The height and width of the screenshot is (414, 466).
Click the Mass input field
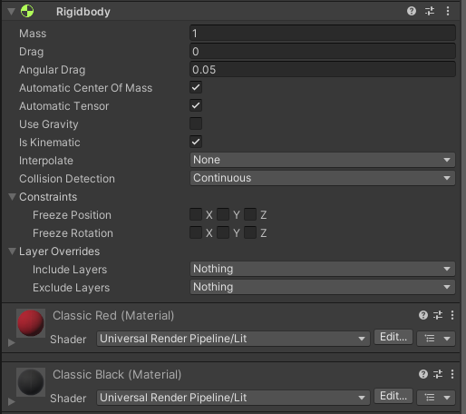[323, 33]
